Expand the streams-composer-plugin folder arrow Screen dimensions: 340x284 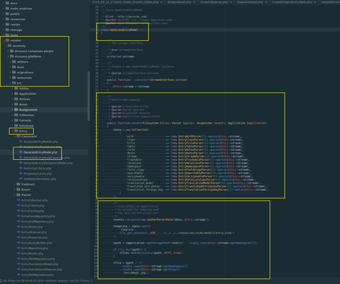click(x=8, y=51)
